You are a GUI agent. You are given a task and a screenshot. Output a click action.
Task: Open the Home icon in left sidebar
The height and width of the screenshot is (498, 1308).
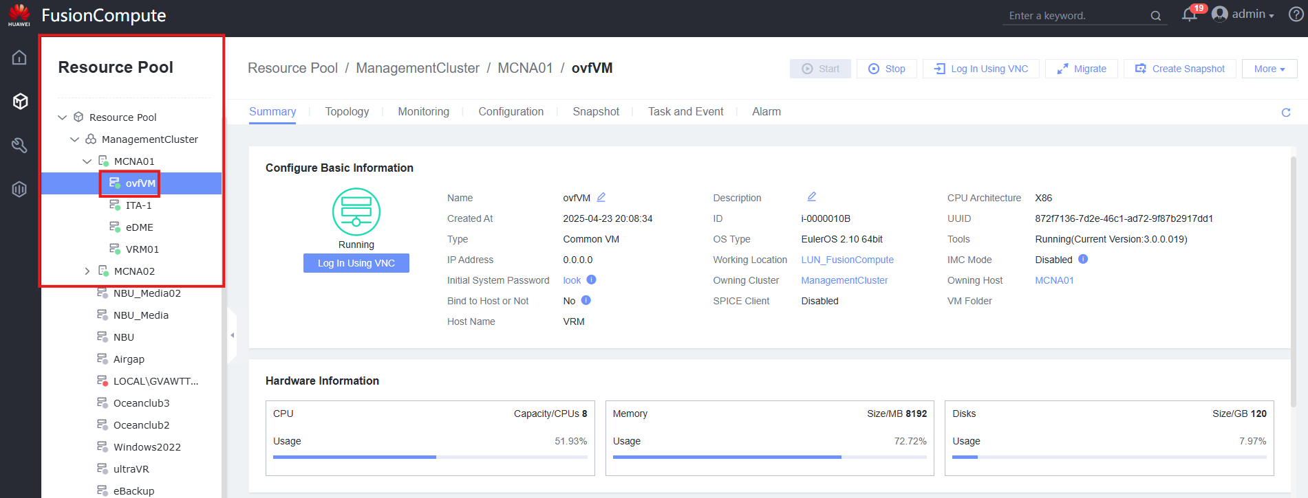[19, 58]
